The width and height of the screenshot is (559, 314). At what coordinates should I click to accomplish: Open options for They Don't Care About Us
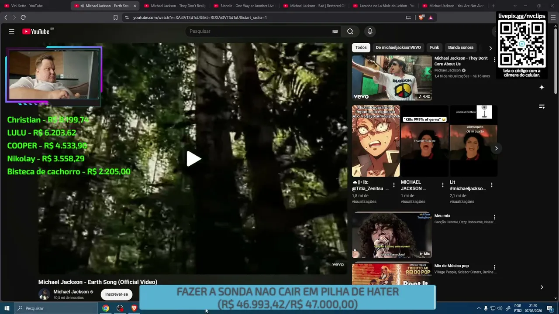tap(494, 59)
